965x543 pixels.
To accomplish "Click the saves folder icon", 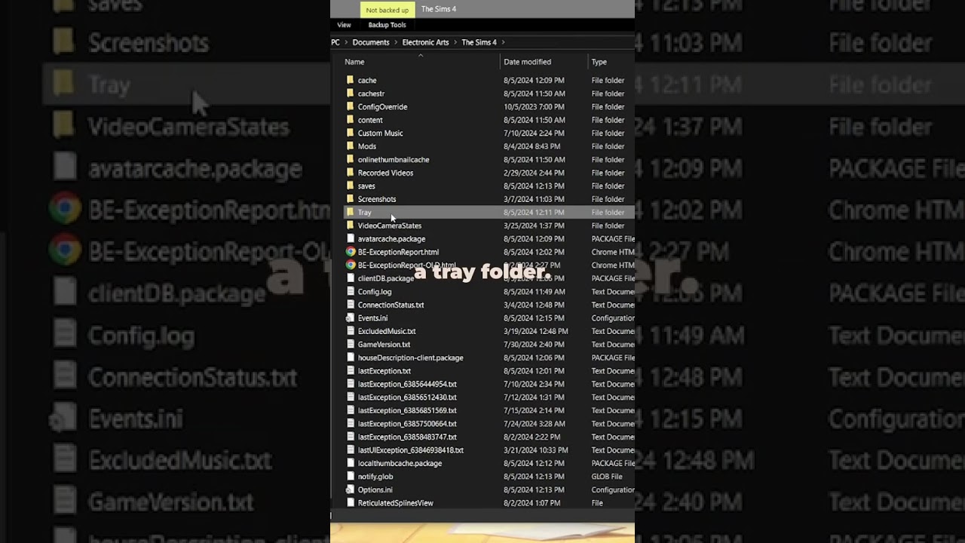I will click(x=350, y=186).
